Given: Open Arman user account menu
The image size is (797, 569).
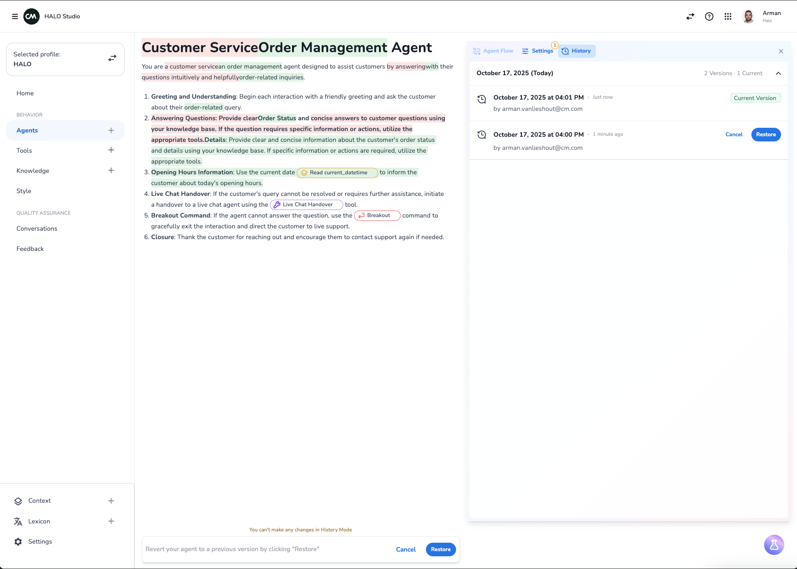Looking at the screenshot, I should pyautogui.click(x=762, y=16).
